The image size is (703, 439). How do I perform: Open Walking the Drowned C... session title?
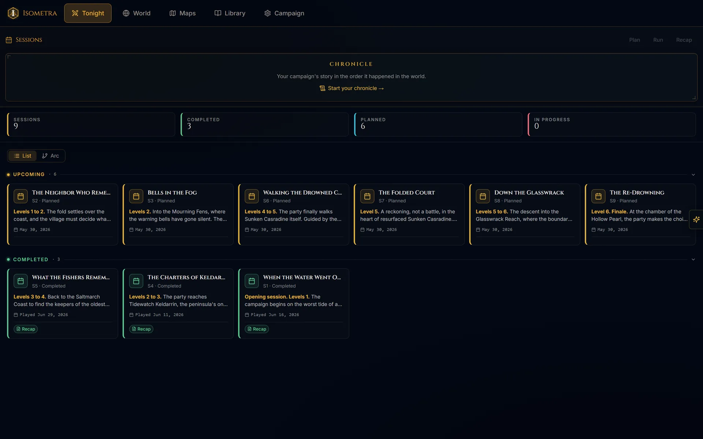pos(302,192)
